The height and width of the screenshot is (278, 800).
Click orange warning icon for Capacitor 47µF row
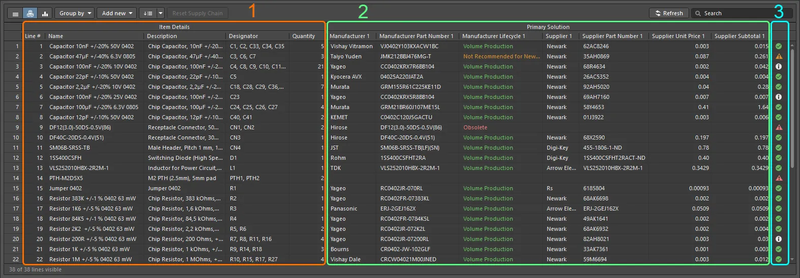(779, 56)
